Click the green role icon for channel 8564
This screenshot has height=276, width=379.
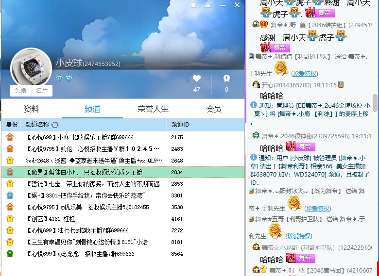[10, 254]
